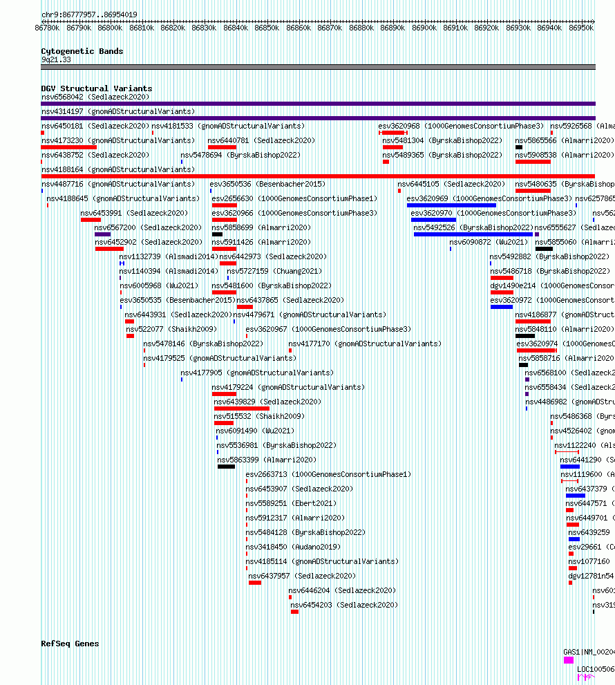The width and height of the screenshot is (615, 685).
Task: Click the nsv6446204 (Sedlazeck2020) label
Action: [342, 590]
